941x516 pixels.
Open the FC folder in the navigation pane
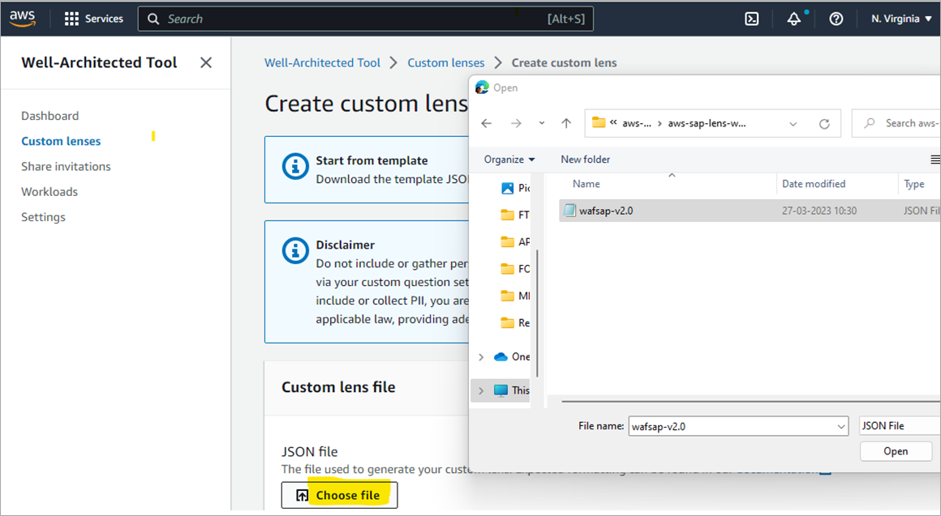515,268
